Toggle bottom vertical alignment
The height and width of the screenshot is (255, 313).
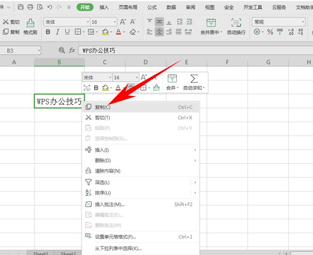169,22
